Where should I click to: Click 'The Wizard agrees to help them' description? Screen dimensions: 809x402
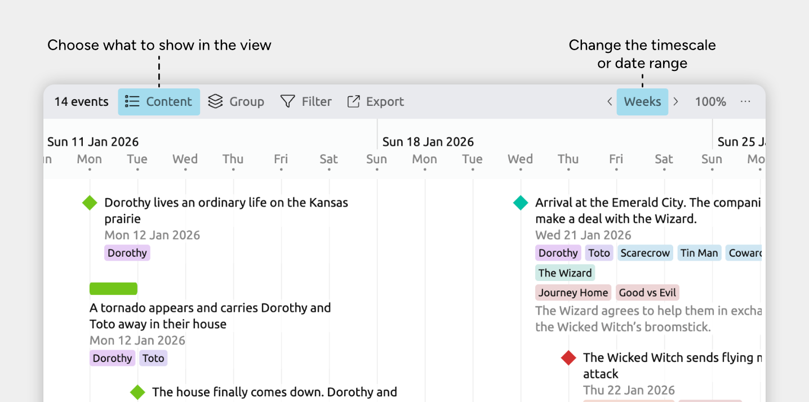click(x=648, y=319)
